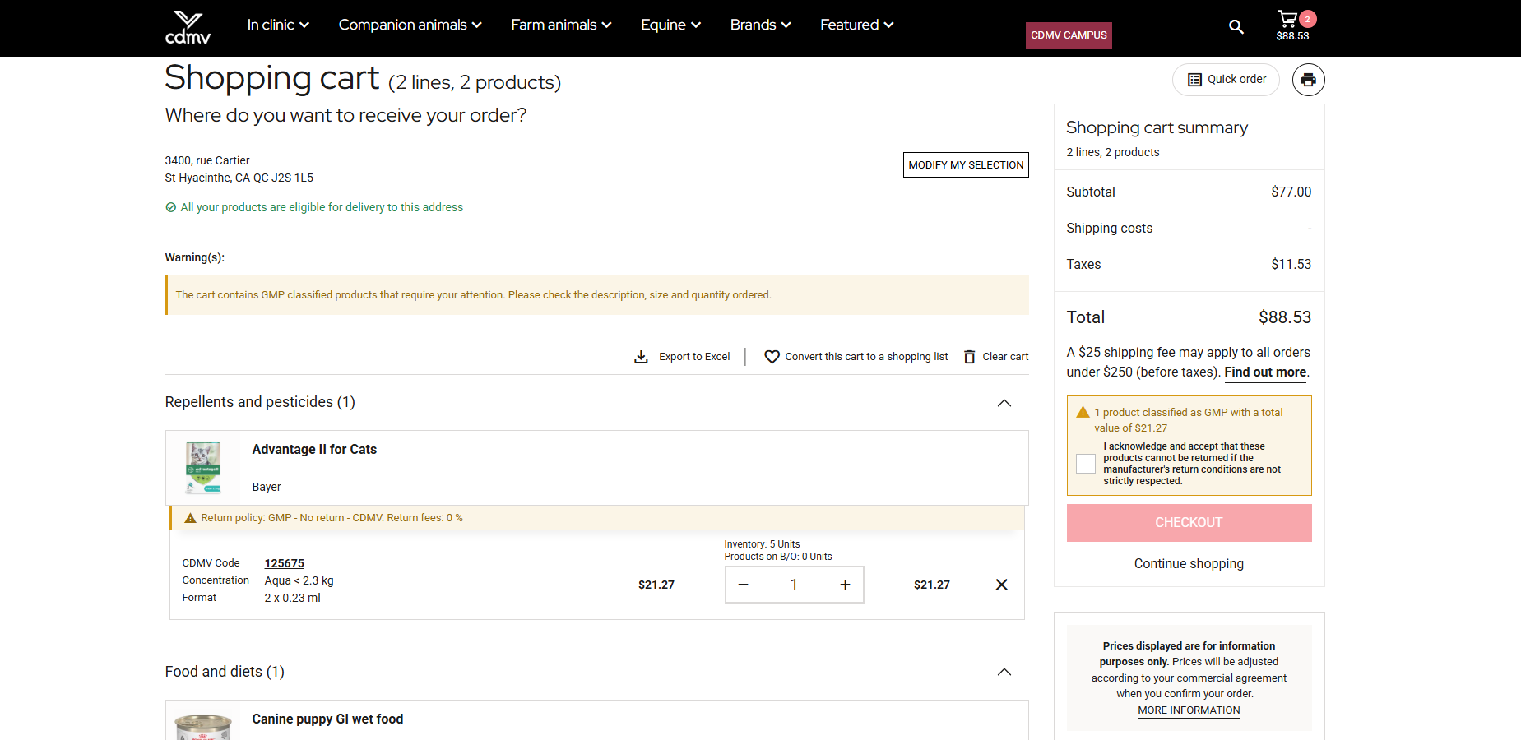The height and width of the screenshot is (740, 1521).
Task: Click the Clear cart text link
Action: coord(1005,357)
